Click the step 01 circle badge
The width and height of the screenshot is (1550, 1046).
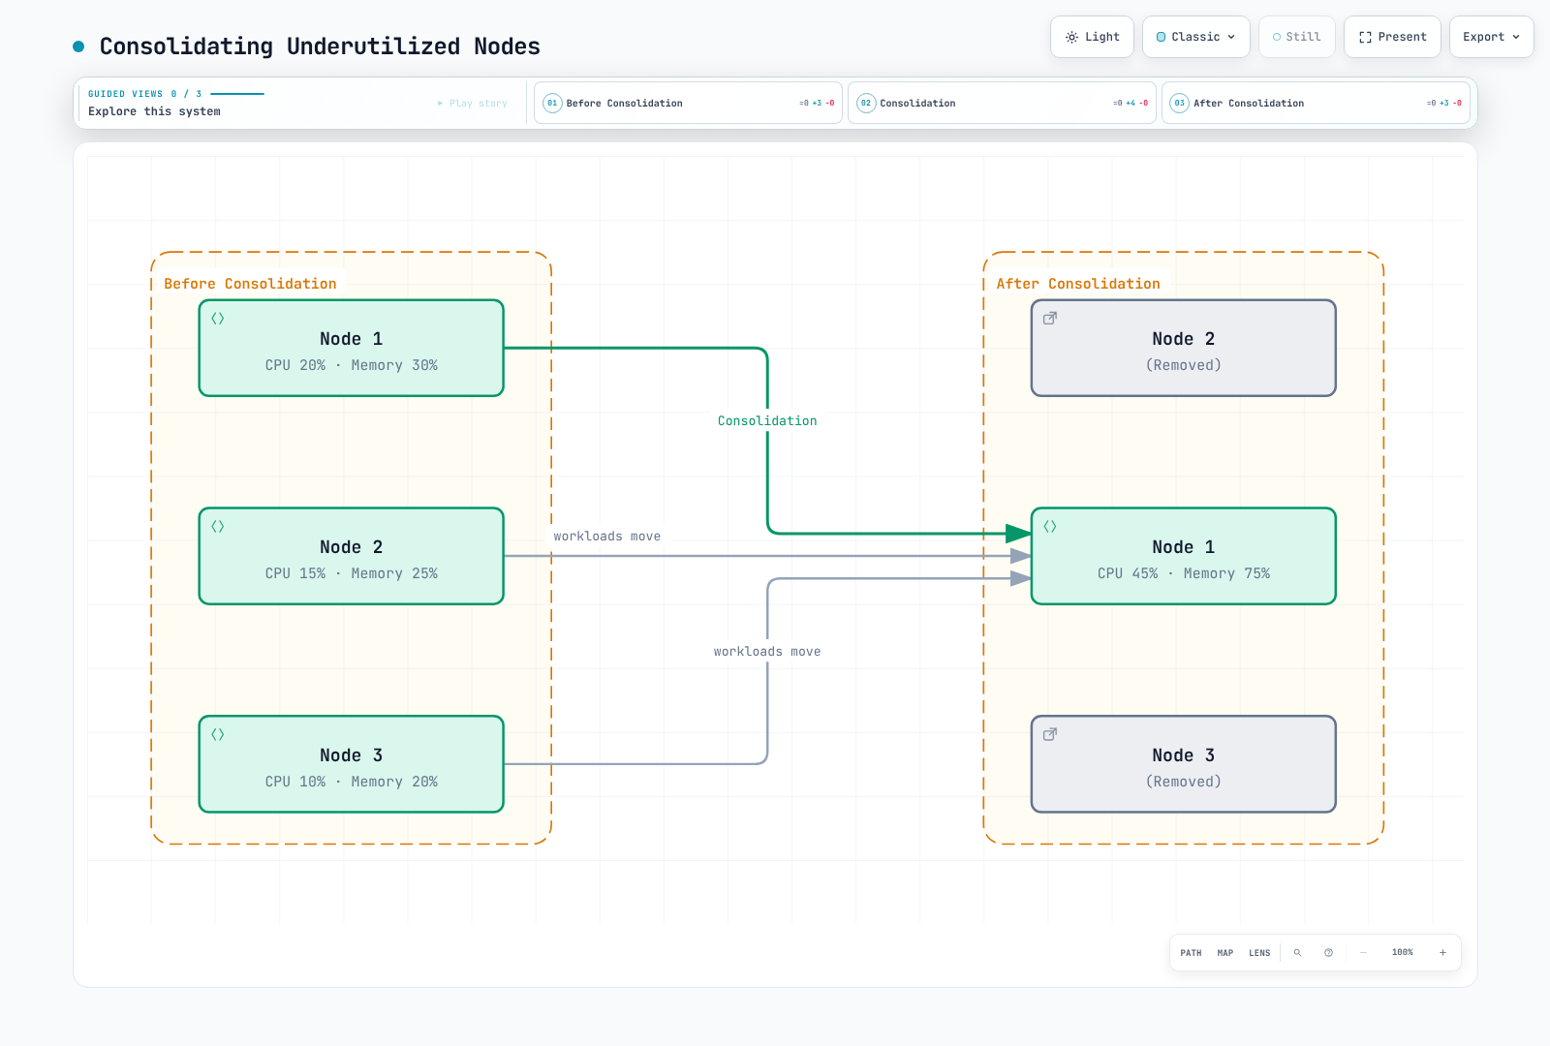(x=552, y=103)
